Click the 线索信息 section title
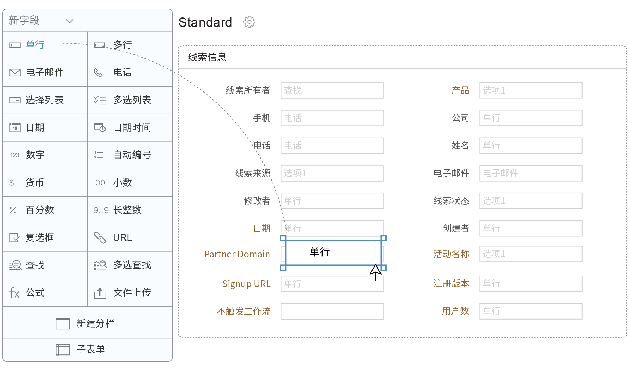Viewport: 629px width, 381px height. 207,57
